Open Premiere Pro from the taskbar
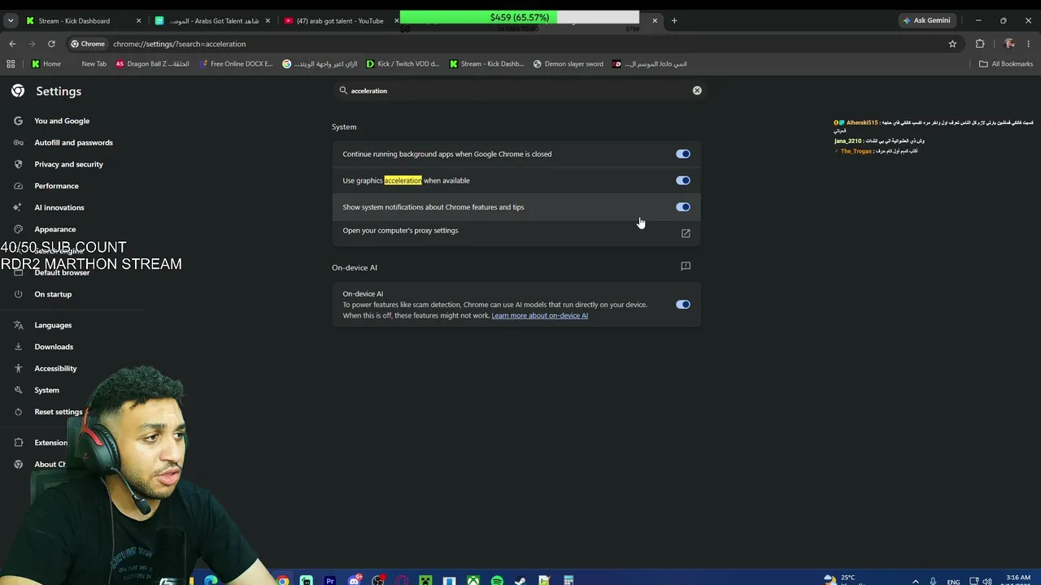 (330, 580)
